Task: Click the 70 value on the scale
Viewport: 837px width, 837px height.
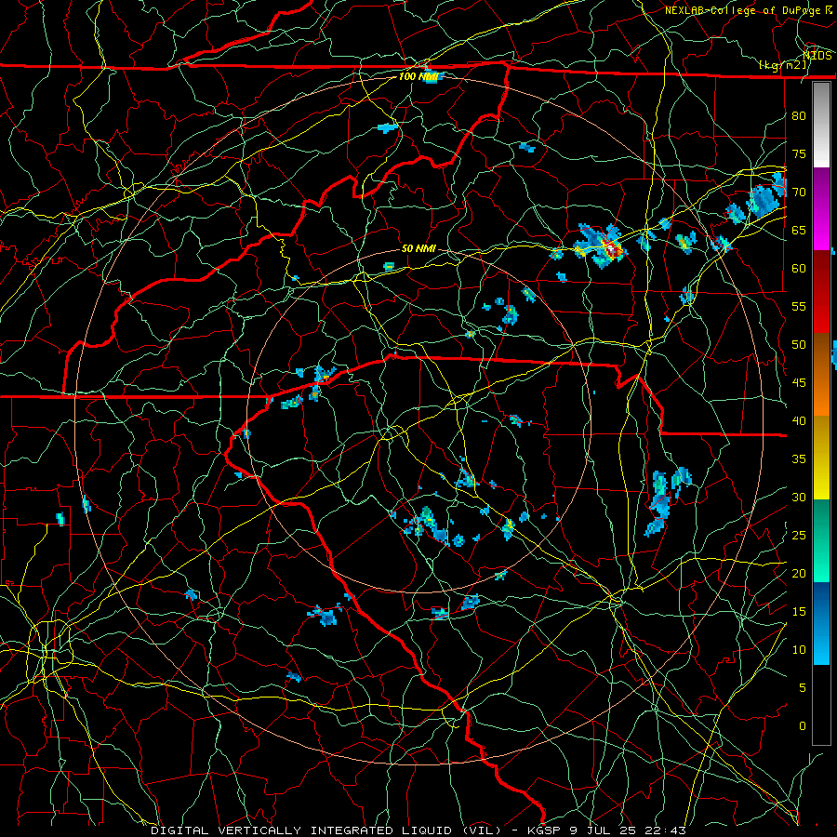Action: (x=799, y=193)
